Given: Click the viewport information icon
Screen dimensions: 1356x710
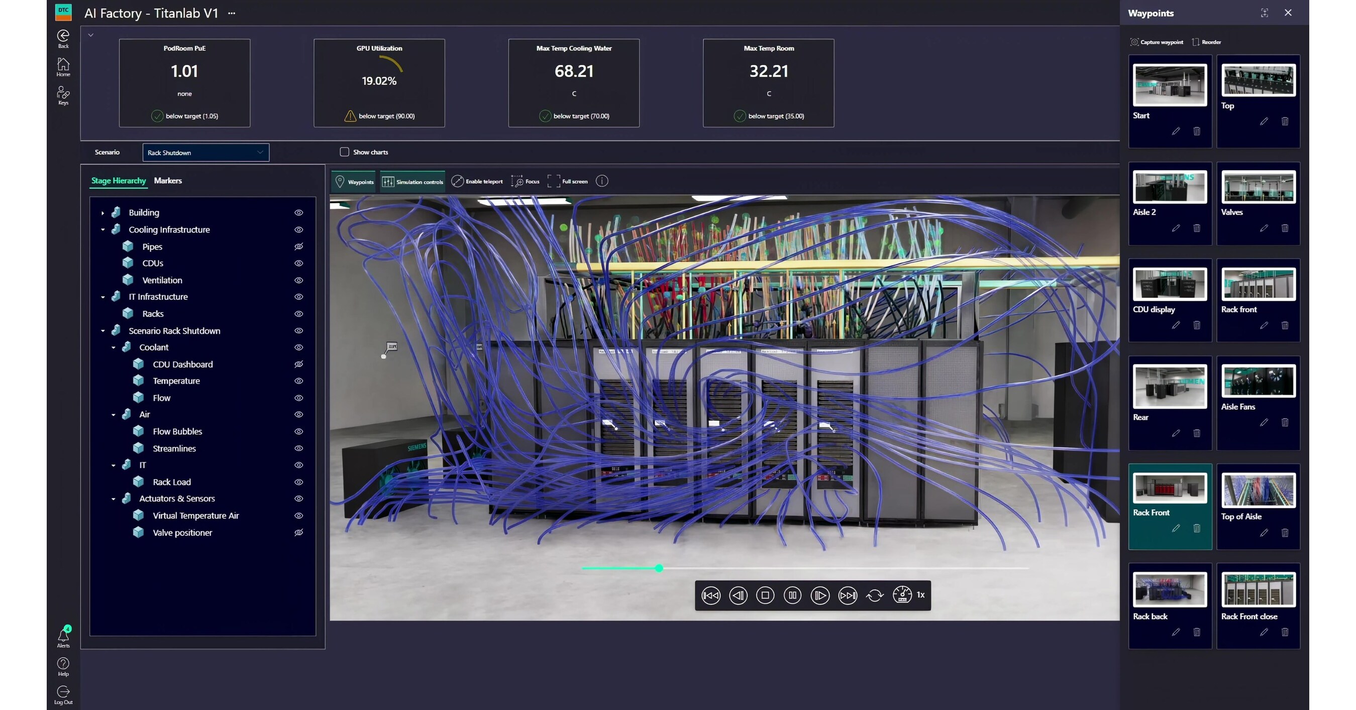Looking at the screenshot, I should (x=602, y=181).
